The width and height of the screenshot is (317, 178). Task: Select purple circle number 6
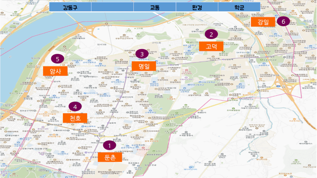coord(283,22)
